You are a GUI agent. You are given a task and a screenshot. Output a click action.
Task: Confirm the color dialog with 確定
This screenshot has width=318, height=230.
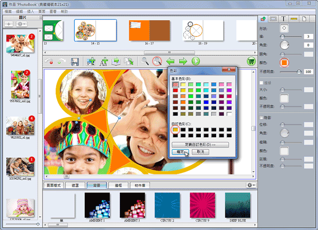(180, 152)
